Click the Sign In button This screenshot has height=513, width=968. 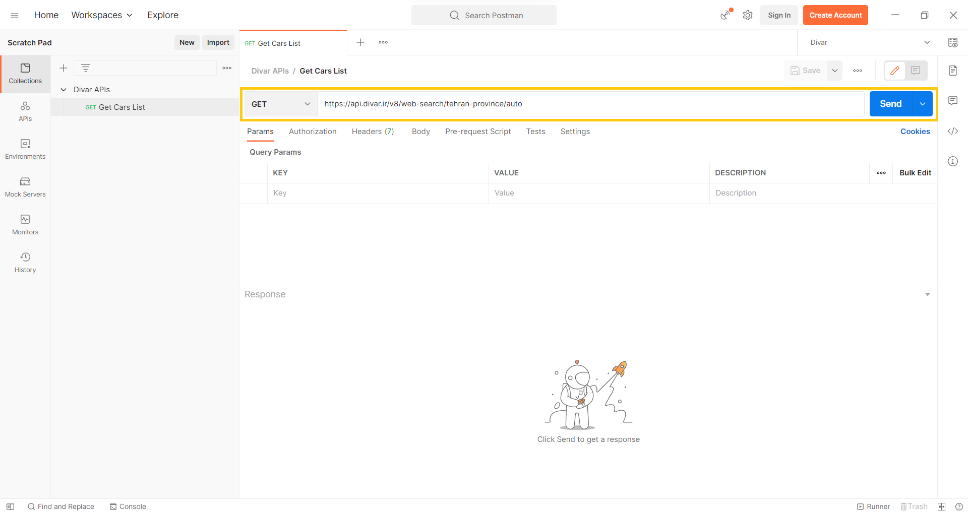pyautogui.click(x=779, y=15)
